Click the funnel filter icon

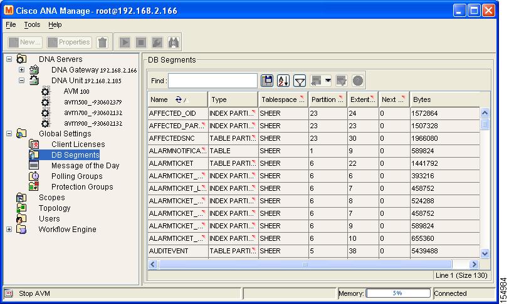click(299, 81)
